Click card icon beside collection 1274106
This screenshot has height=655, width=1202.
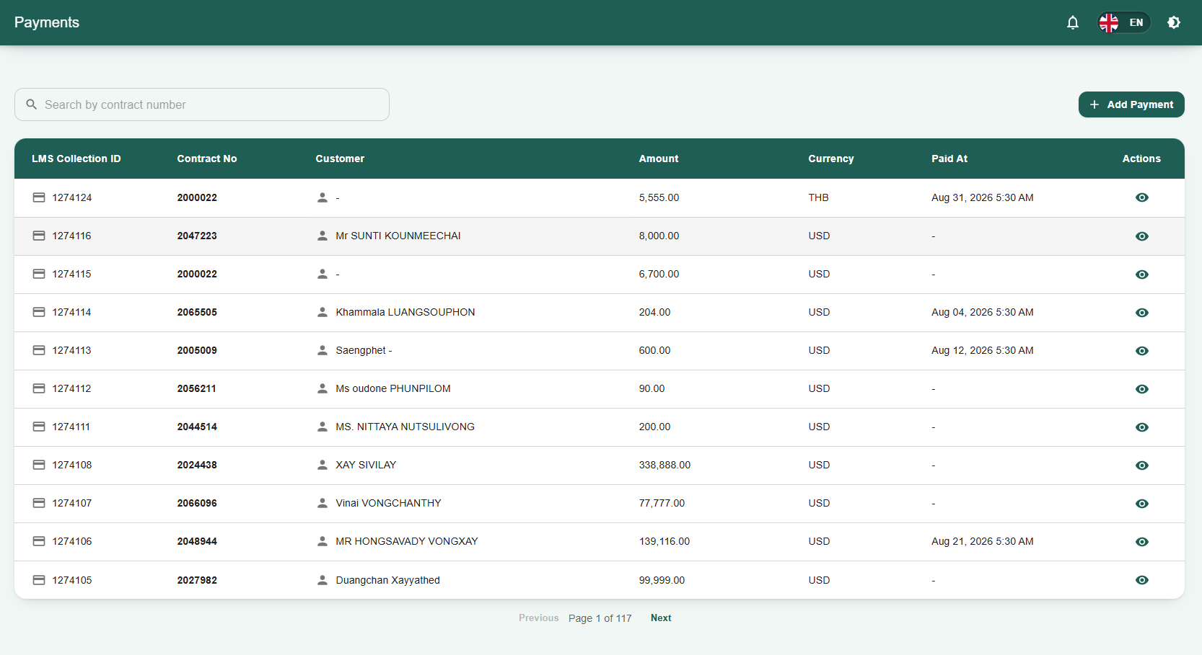pyautogui.click(x=39, y=541)
